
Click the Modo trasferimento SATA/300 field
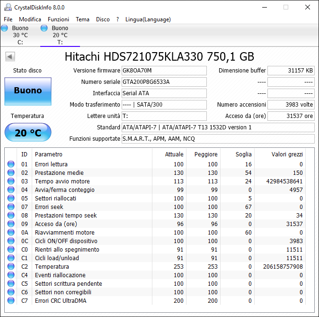pyautogui.click(x=164, y=105)
